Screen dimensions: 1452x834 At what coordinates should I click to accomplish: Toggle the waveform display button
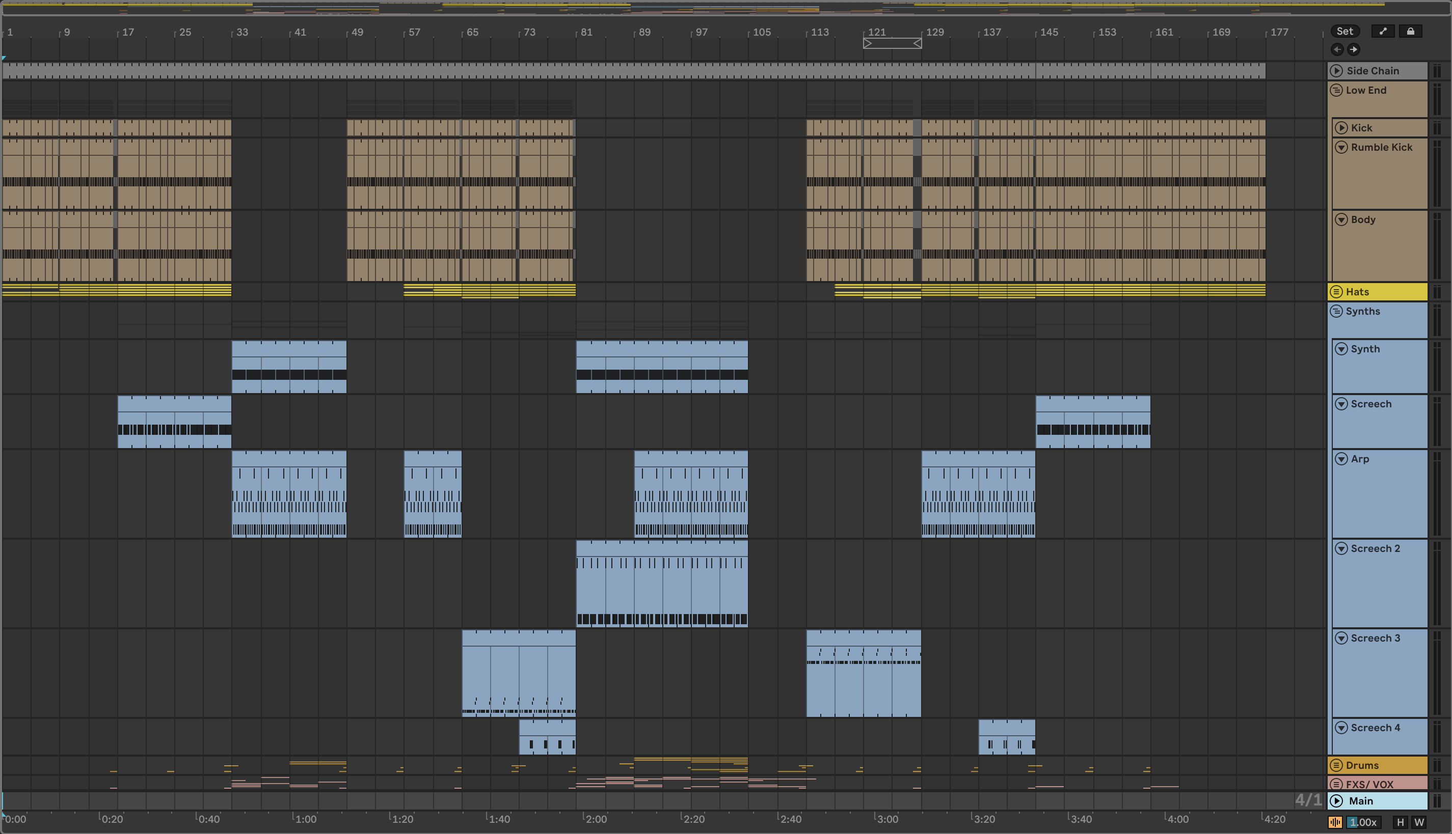tap(1335, 822)
